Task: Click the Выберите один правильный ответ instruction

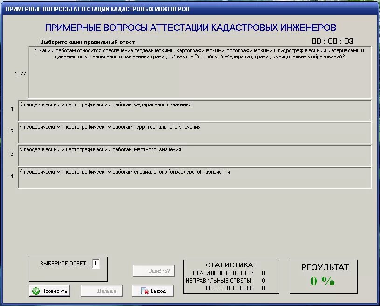Action: tap(87, 42)
